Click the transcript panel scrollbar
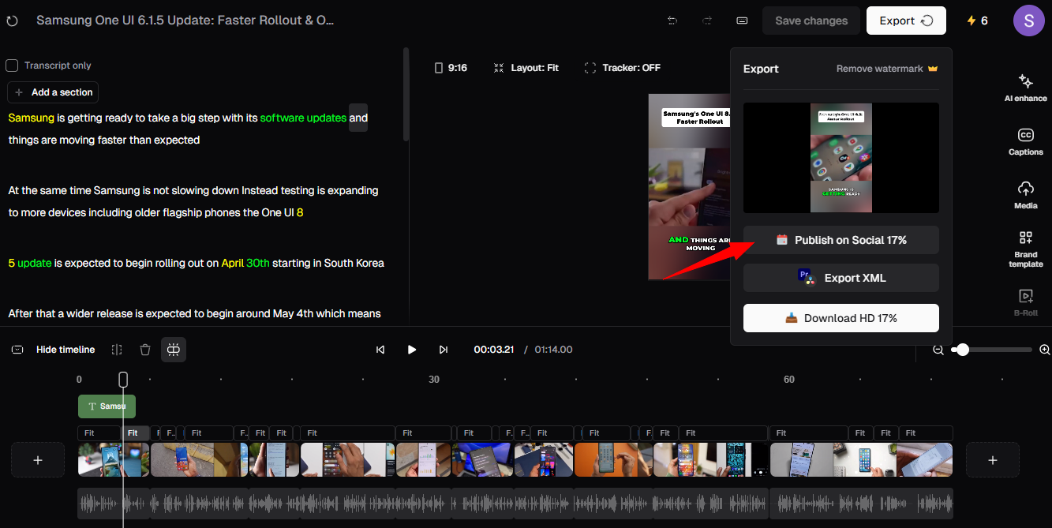 [406, 95]
